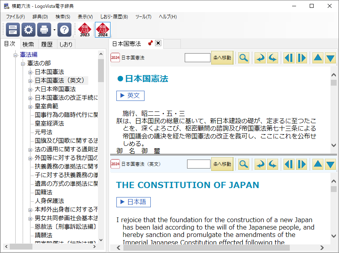Expand the 男女共同参画社会基本法 node
339x253 pixels.
(x=30, y=219)
